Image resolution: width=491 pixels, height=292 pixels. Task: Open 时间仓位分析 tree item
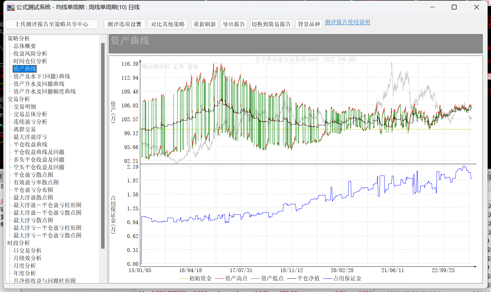pyautogui.click(x=30, y=61)
